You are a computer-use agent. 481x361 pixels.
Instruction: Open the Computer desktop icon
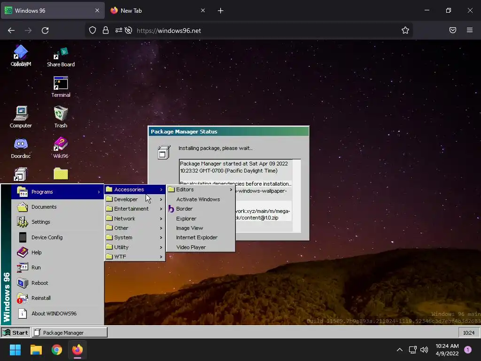click(21, 117)
